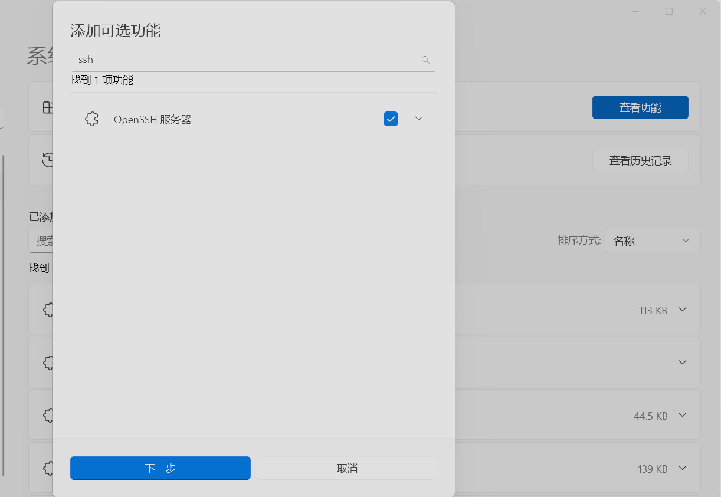
Task: Click OpenSSH 服务器 text label
Action: coord(153,120)
